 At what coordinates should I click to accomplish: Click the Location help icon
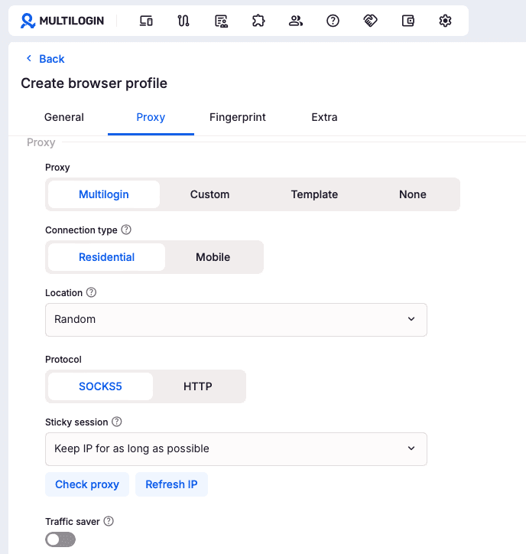click(91, 292)
